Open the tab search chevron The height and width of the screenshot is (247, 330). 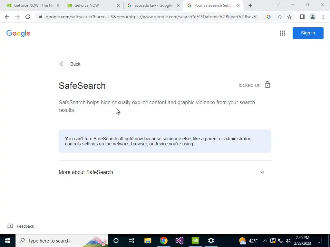278,5
